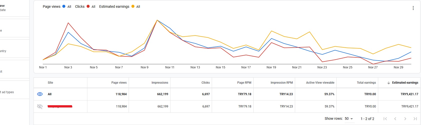Go to the next results page

click(405, 119)
